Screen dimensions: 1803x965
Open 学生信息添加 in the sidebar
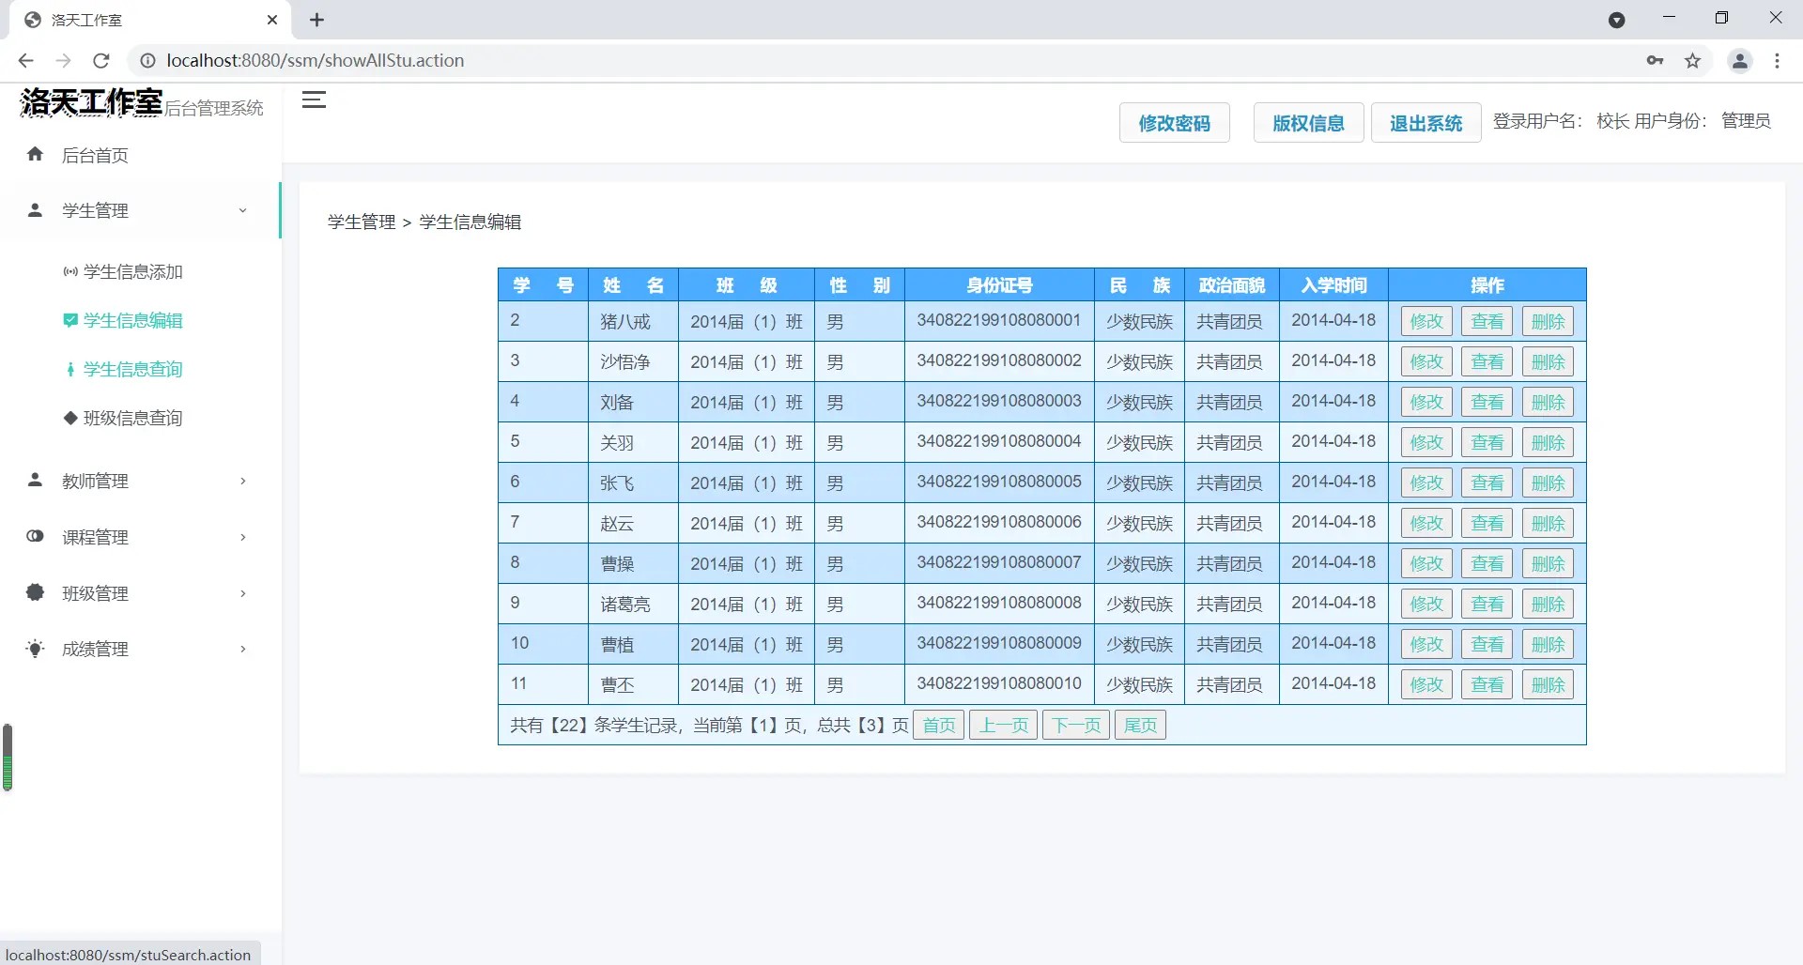pos(132,272)
